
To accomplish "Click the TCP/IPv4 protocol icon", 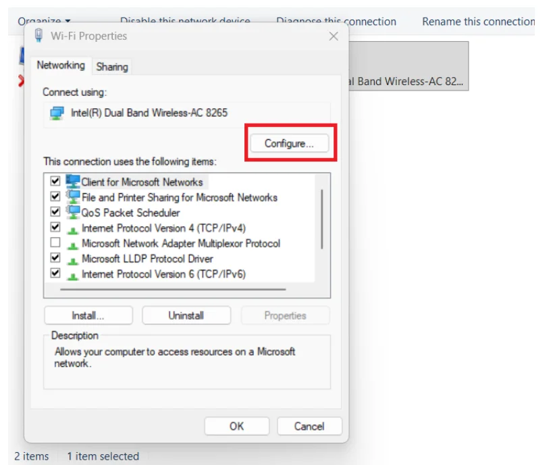I will click(72, 230).
